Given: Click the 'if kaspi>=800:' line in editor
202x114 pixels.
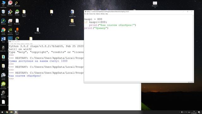Looking at the screenshot, I should coord(96,22).
